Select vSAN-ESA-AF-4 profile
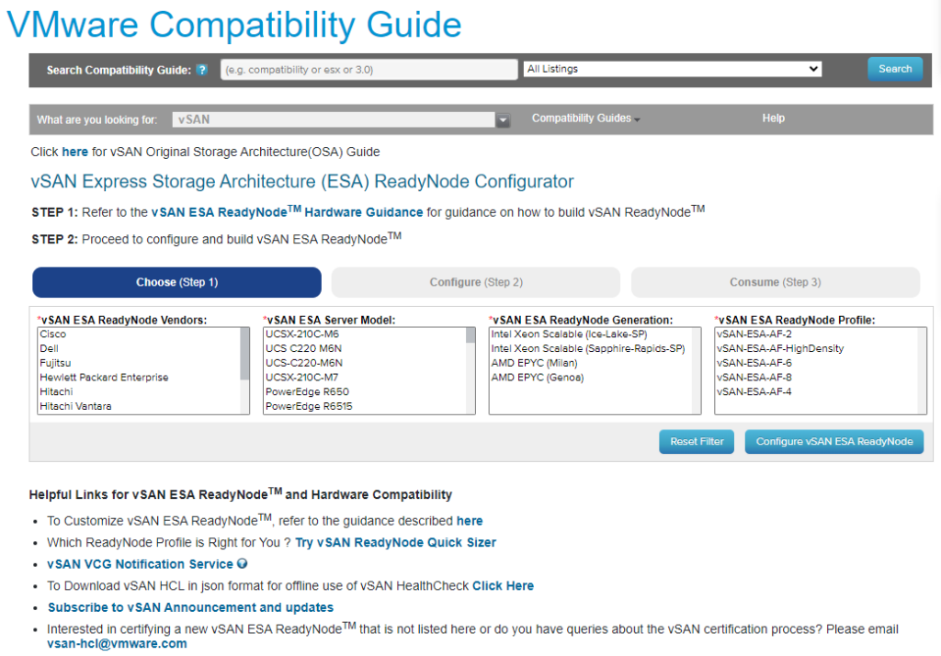Screen dimensions: 941x656 [x=816, y=392]
